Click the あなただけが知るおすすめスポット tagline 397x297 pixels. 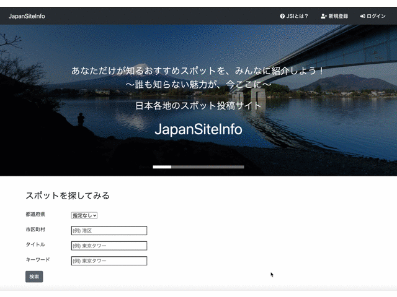pos(198,71)
